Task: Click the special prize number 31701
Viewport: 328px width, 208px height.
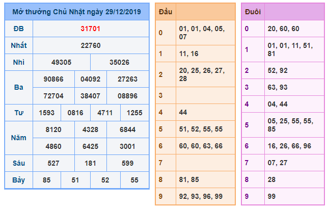Action: tap(91, 29)
